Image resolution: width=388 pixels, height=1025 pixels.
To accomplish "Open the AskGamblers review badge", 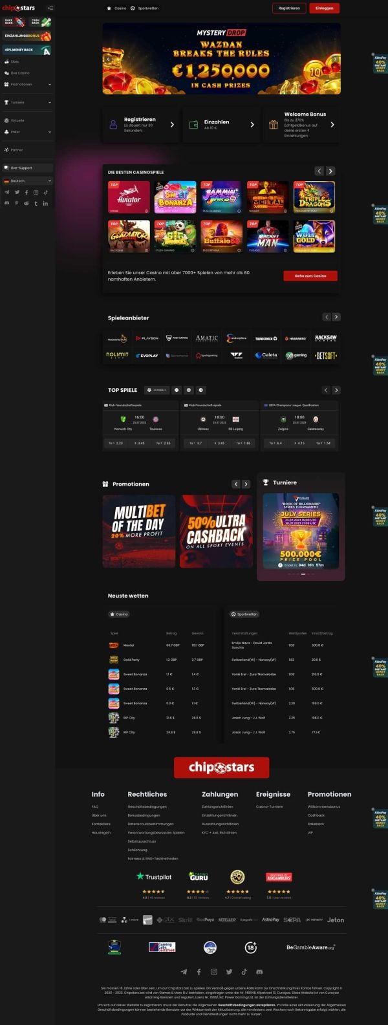I will 279,877.
